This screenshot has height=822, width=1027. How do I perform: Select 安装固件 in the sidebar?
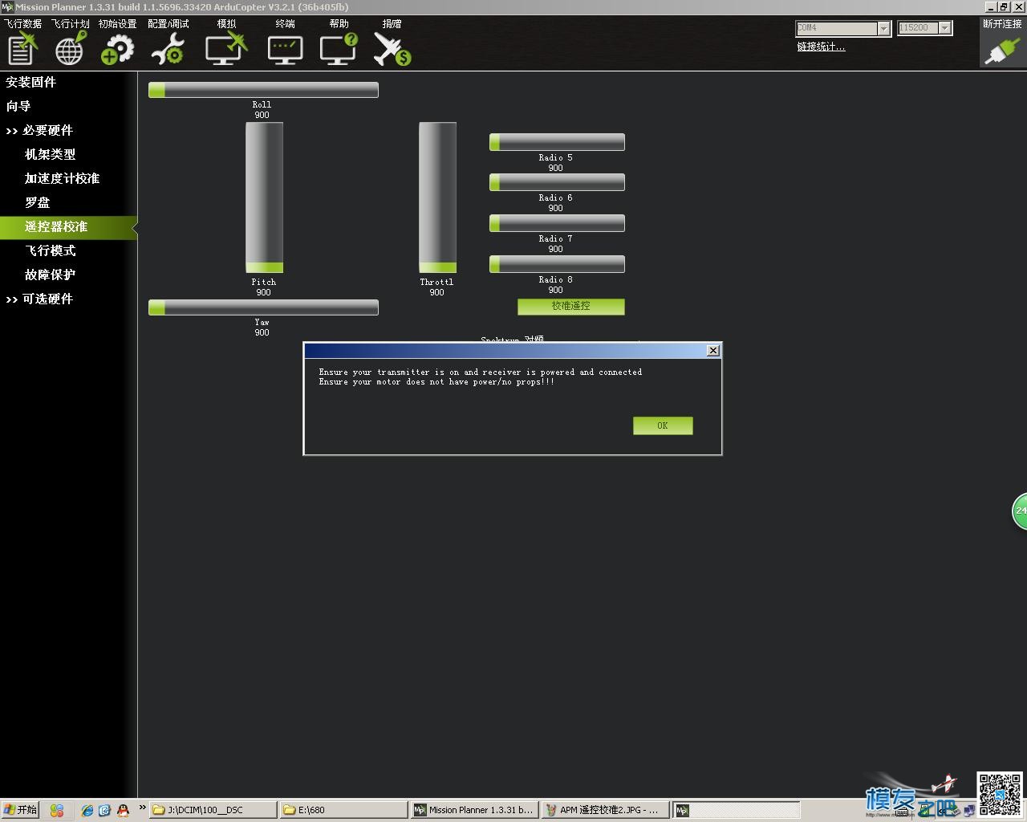coord(31,82)
